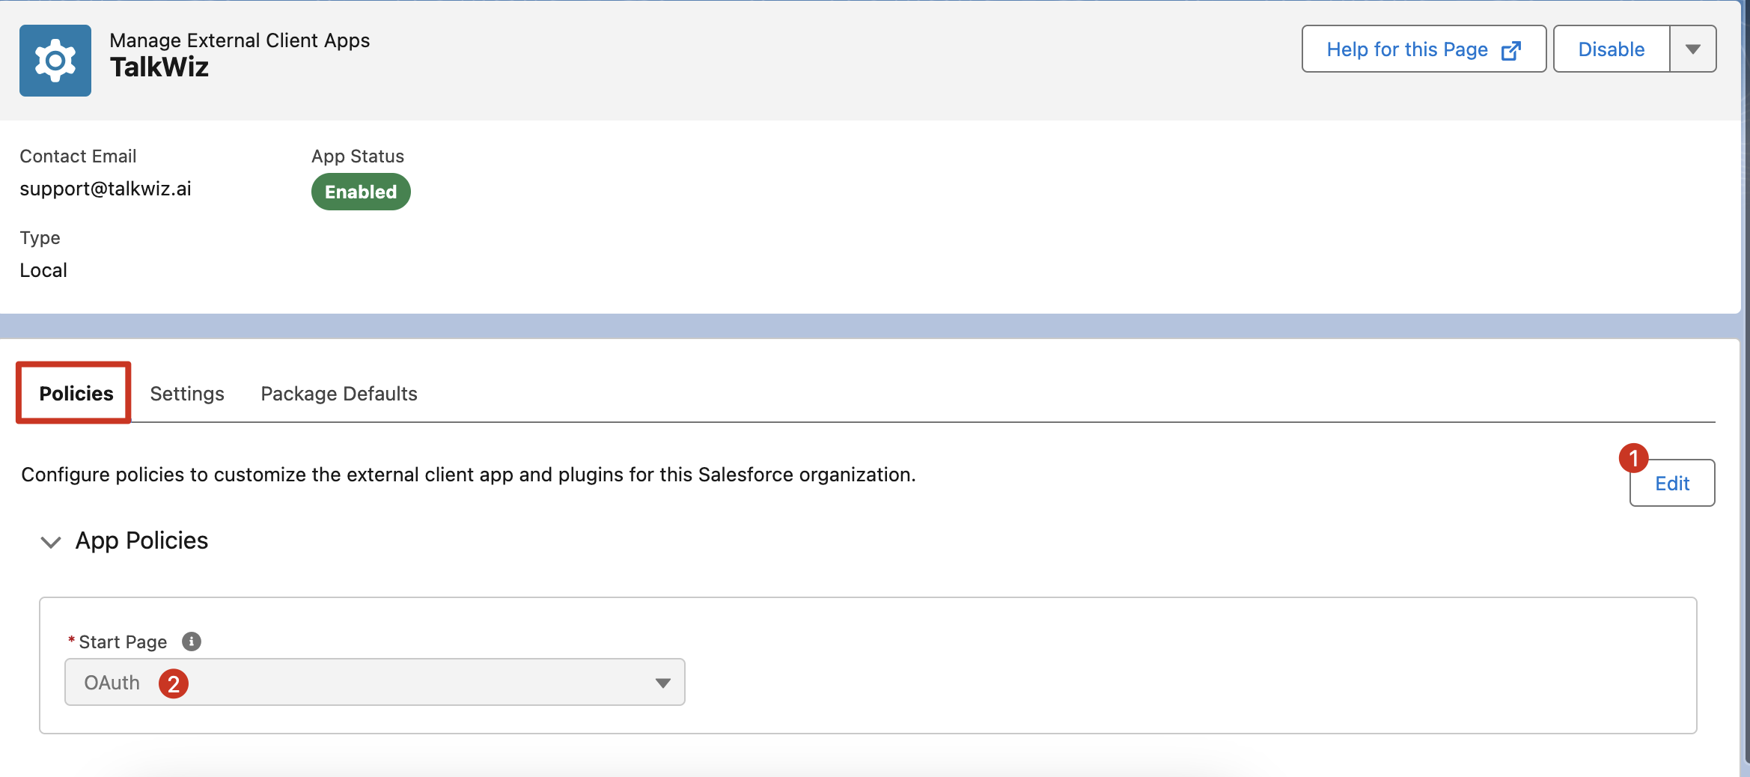
Task: Click the App Policies section heading
Action: click(x=141, y=540)
